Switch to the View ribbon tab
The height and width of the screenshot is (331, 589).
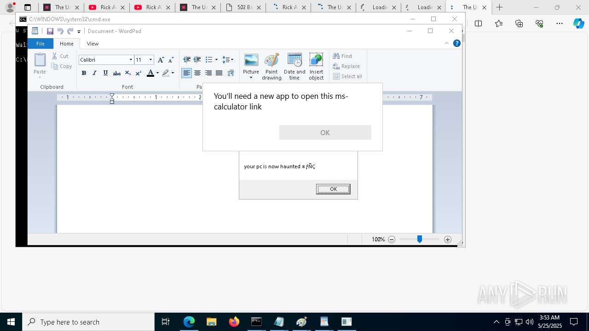pos(92,44)
